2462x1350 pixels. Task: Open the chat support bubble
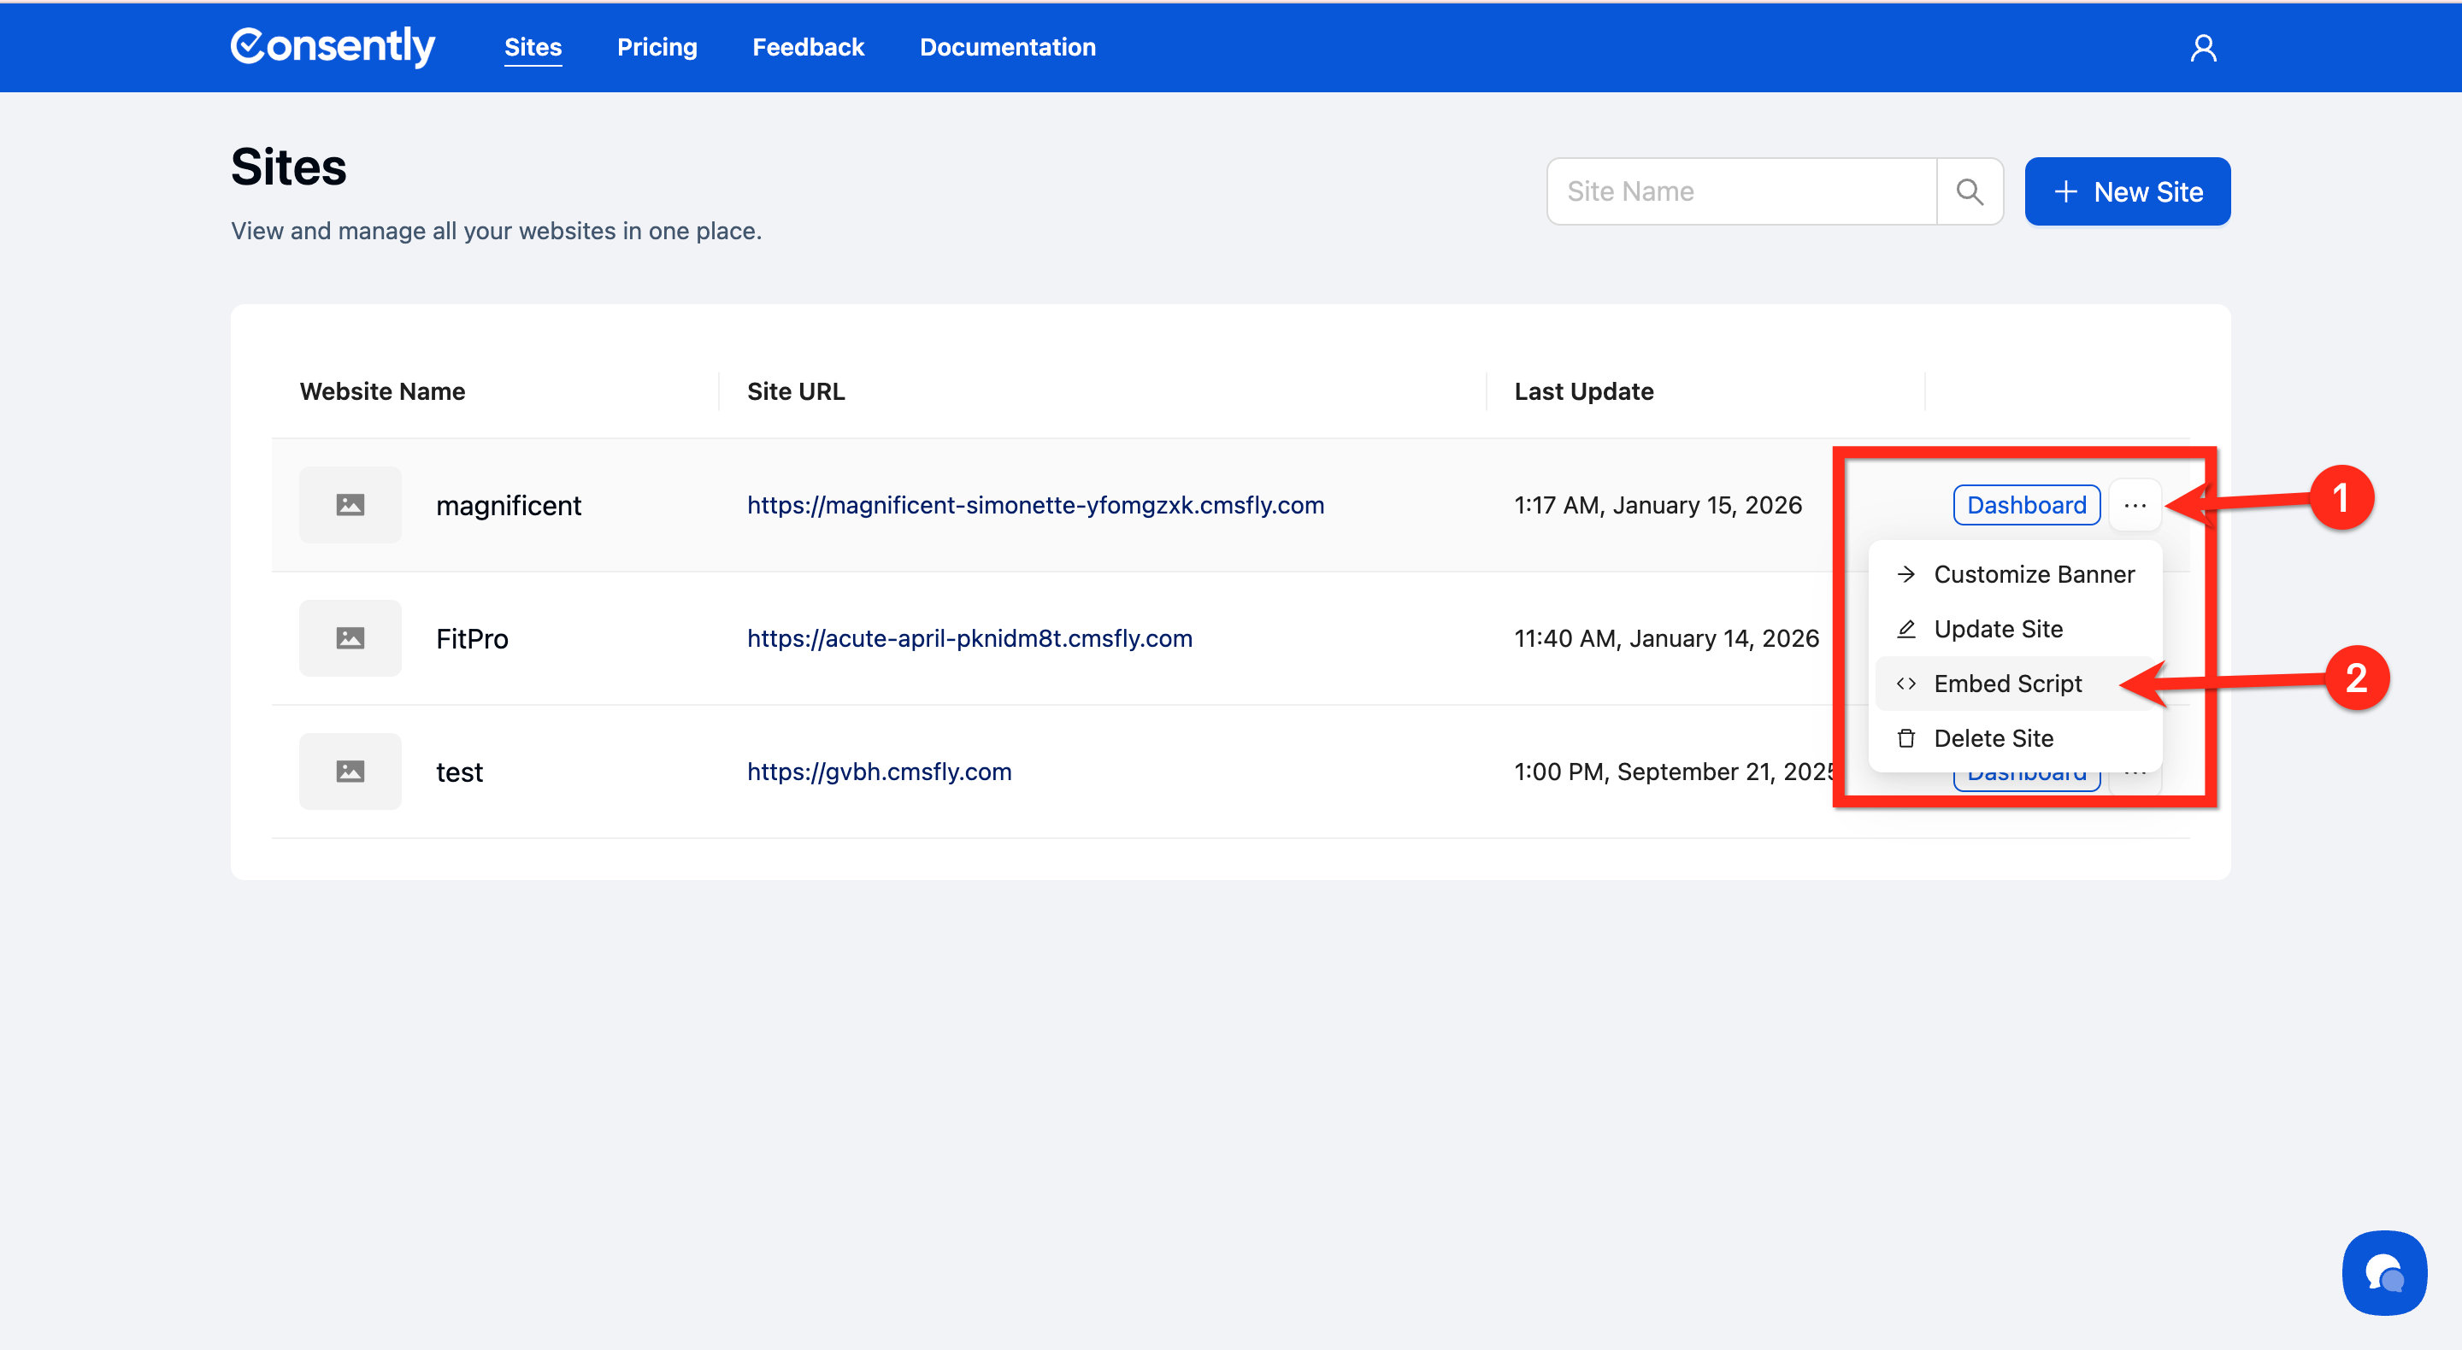(x=2383, y=1272)
